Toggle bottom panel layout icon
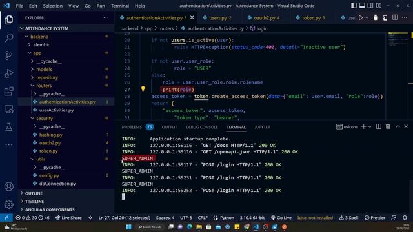This screenshot has height=232, width=413. (362, 6)
